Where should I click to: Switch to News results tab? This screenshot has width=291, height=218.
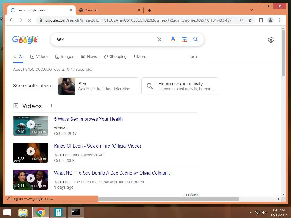pos(89,57)
